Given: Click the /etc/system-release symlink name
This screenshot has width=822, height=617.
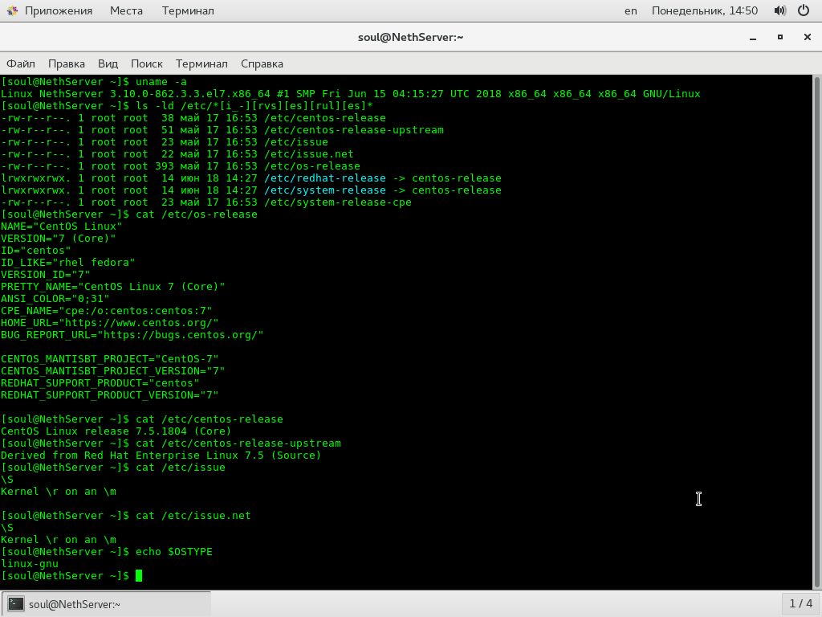Looking at the screenshot, I should click(x=325, y=190).
